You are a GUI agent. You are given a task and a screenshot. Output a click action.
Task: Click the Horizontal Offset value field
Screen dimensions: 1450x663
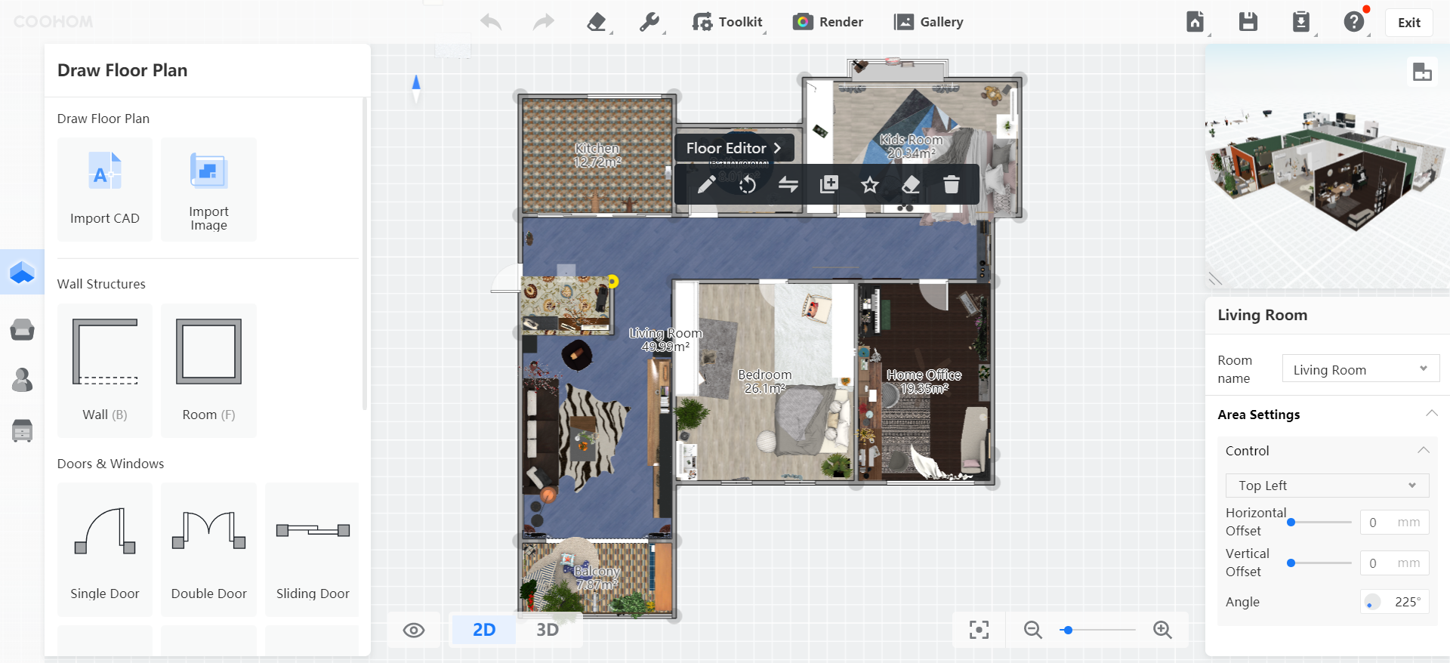click(1394, 522)
